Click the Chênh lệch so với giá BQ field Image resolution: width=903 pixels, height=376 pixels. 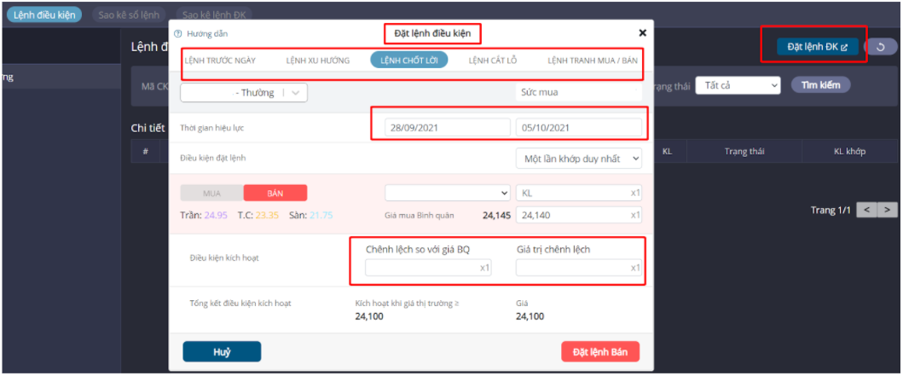(x=428, y=268)
